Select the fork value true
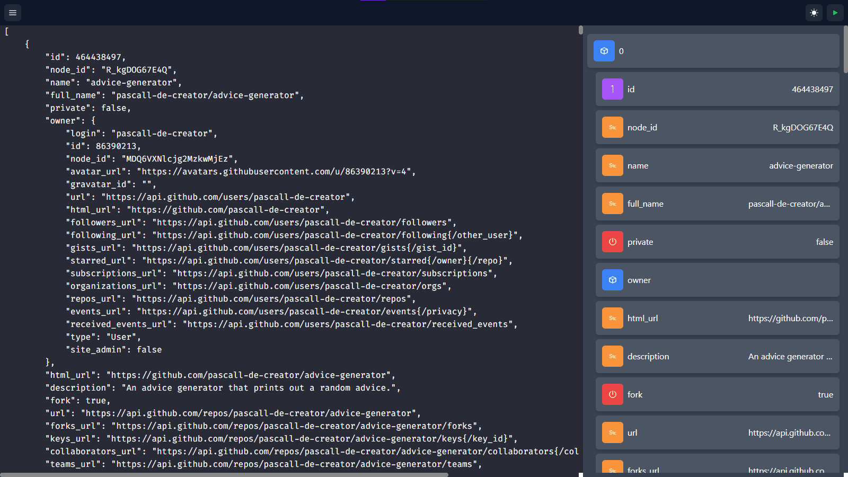This screenshot has width=848, height=477. coord(826,394)
